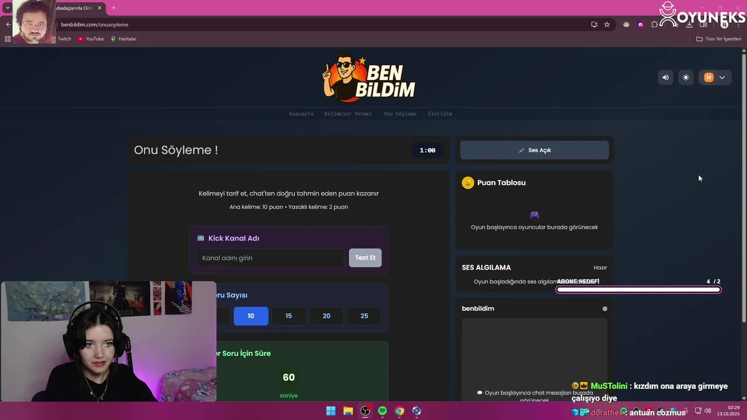The width and height of the screenshot is (747, 420).
Task: Switch theme with the sun icon
Action: click(x=686, y=78)
